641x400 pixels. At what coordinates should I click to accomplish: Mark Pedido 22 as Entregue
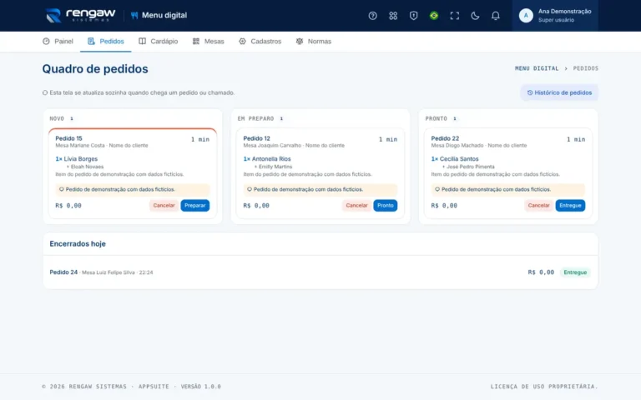[x=570, y=205]
